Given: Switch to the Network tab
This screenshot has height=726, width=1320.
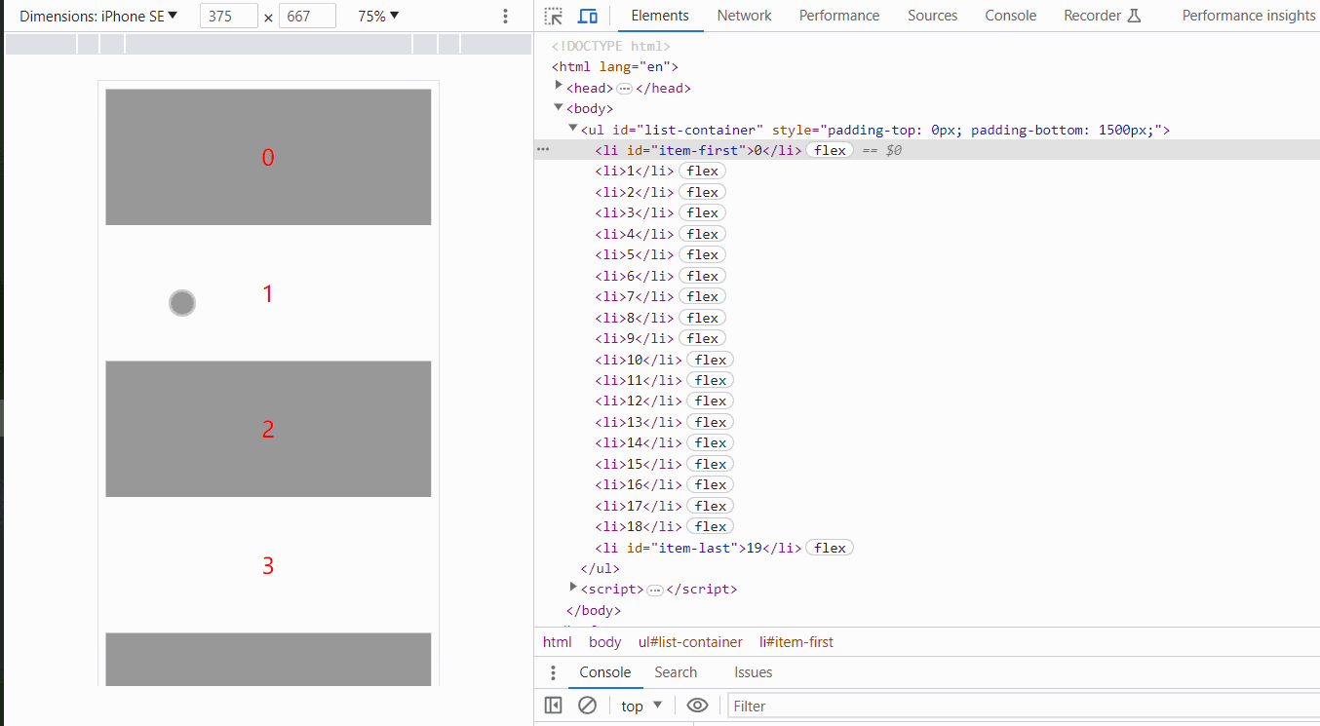Looking at the screenshot, I should 744,16.
